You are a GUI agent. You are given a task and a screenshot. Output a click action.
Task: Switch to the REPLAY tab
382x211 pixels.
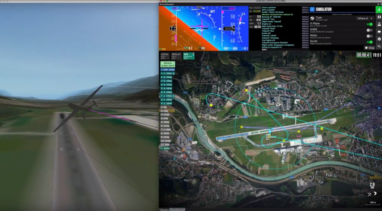[176, 56]
